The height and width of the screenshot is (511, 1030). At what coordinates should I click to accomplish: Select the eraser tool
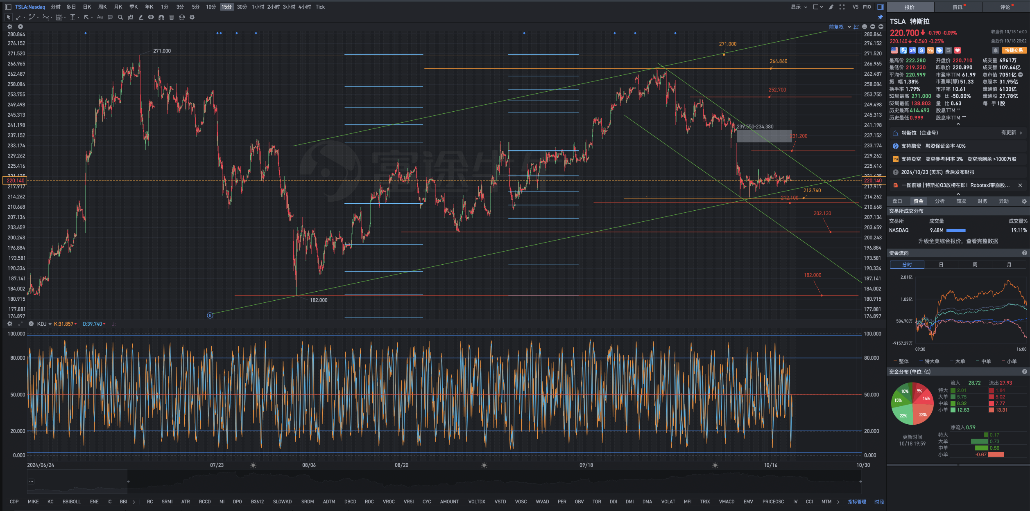click(141, 17)
